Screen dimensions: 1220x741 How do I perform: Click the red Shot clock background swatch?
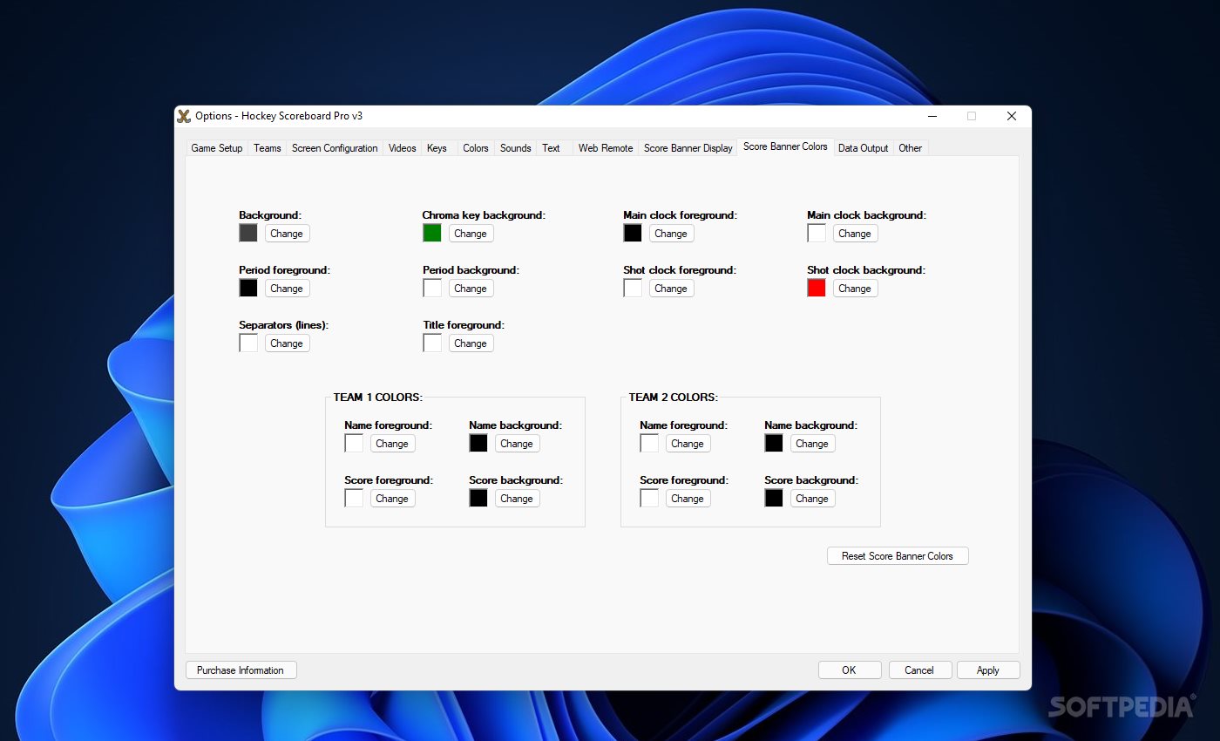point(817,288)
